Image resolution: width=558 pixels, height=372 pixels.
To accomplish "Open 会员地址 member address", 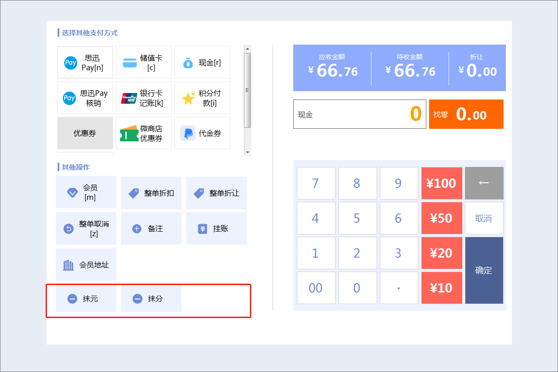I will pyautogui.click(x=86, y=265).
